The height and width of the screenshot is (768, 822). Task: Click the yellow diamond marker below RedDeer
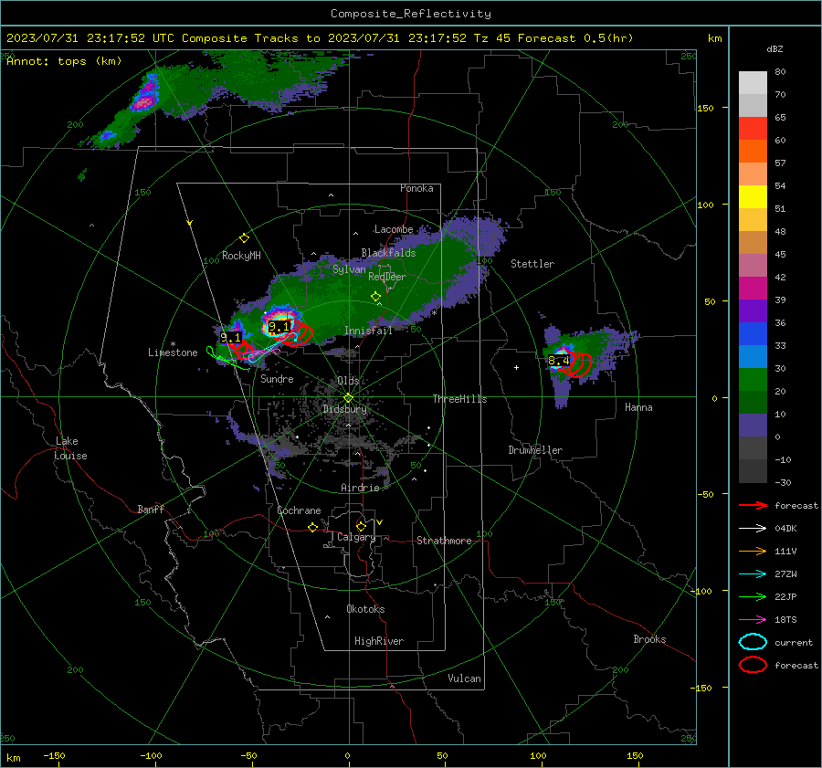[375, 297]
